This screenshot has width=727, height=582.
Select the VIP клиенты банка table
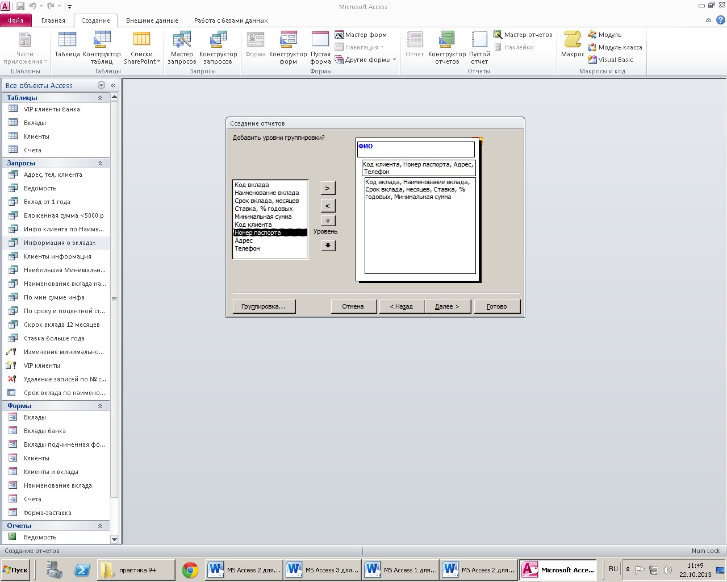pos(56,109)
